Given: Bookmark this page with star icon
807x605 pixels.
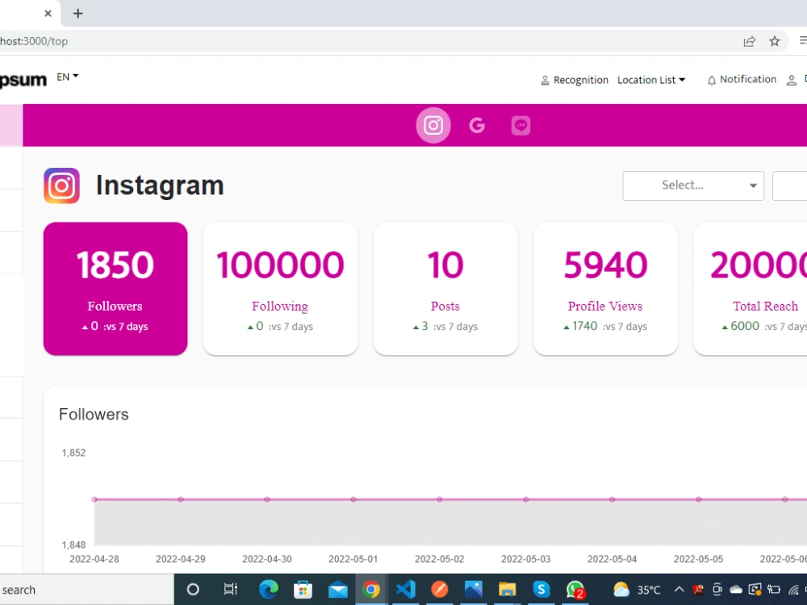Looking at the screenshot, I should click(x=774, y=41).
